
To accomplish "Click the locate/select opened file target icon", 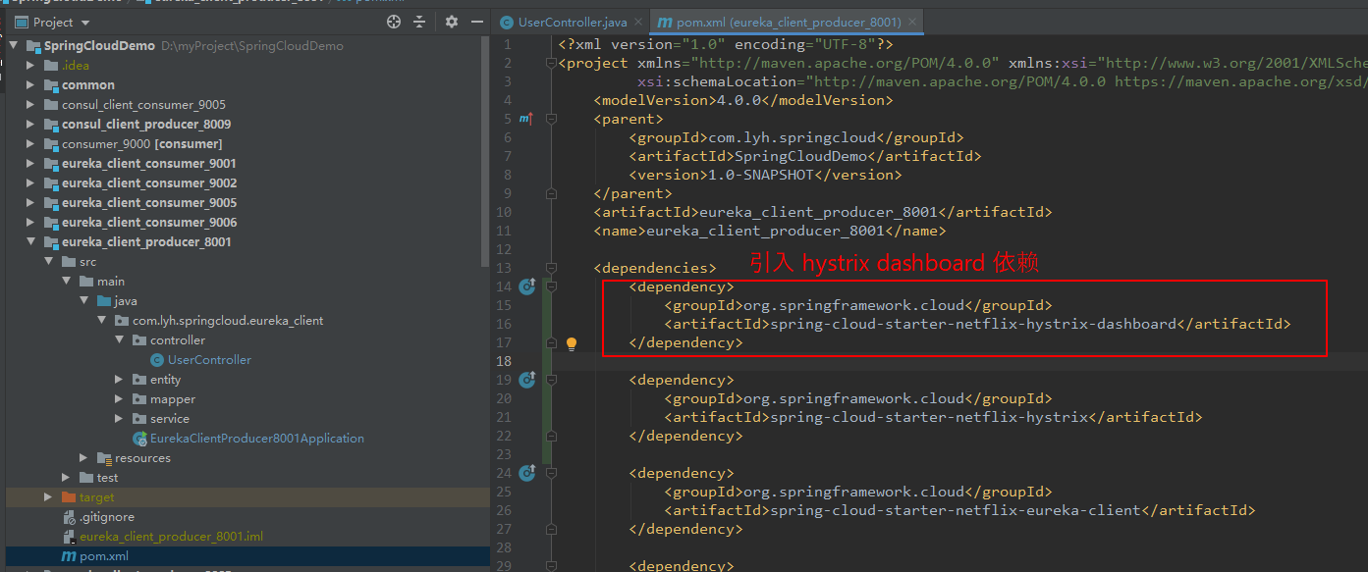I will coord(394,22).
